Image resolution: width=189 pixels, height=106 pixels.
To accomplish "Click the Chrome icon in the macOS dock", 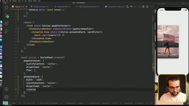I will (1, 29).
